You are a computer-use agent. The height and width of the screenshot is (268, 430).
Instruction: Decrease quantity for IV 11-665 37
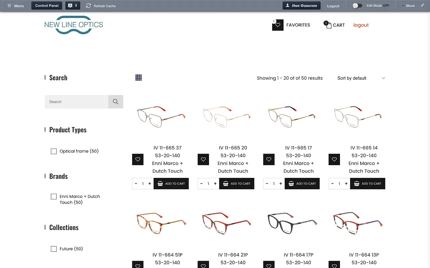point(136,184)
